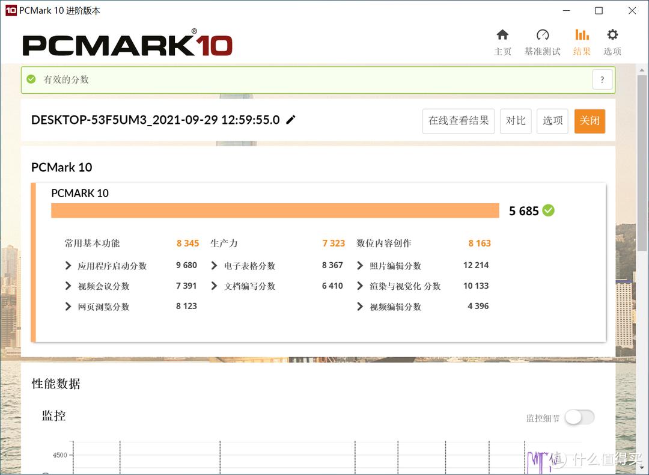Click the checkmark in the 有效的分数 banner
Image resolution: width=649 pixels, height=475 pixels.
pos(31,79)
